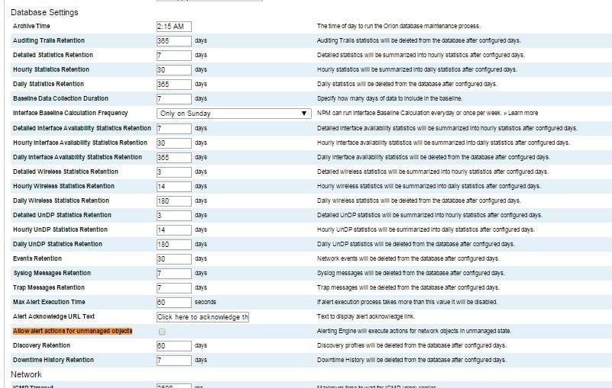Open the Learn more link
The image size is (612, 388).
523,113
